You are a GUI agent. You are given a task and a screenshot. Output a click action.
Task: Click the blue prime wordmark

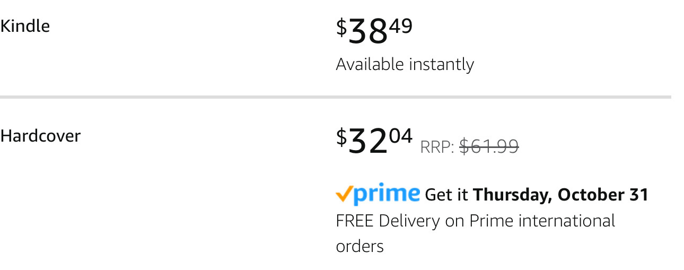click(x=387, y=195)
